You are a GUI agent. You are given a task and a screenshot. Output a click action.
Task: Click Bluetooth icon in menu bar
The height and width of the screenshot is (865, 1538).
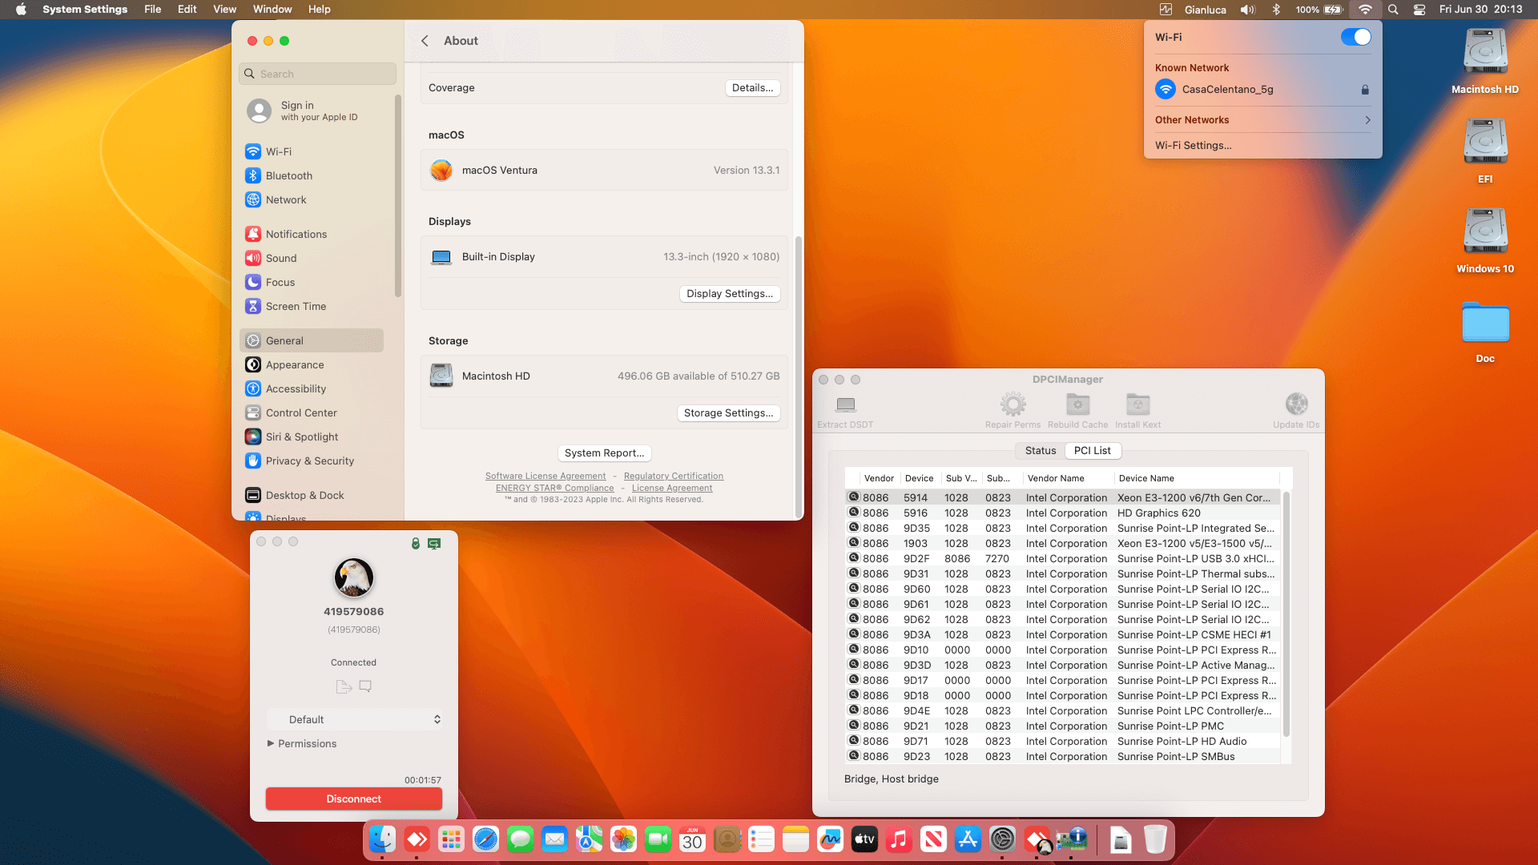coord(1276,10)
